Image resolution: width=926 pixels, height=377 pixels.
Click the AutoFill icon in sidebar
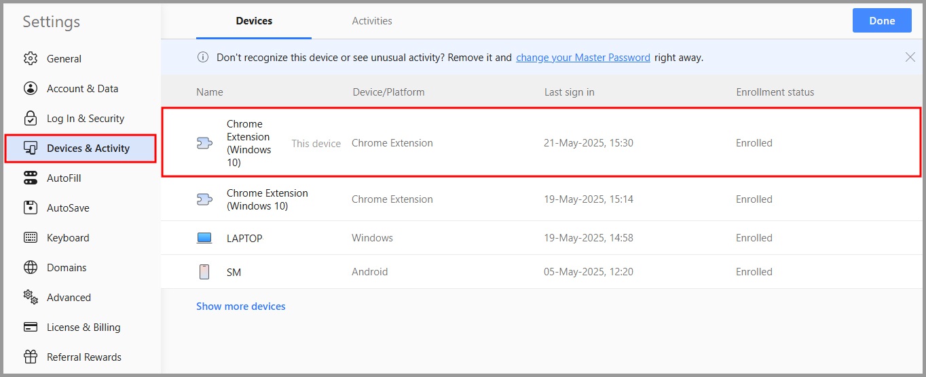click(x=31, y=178)
